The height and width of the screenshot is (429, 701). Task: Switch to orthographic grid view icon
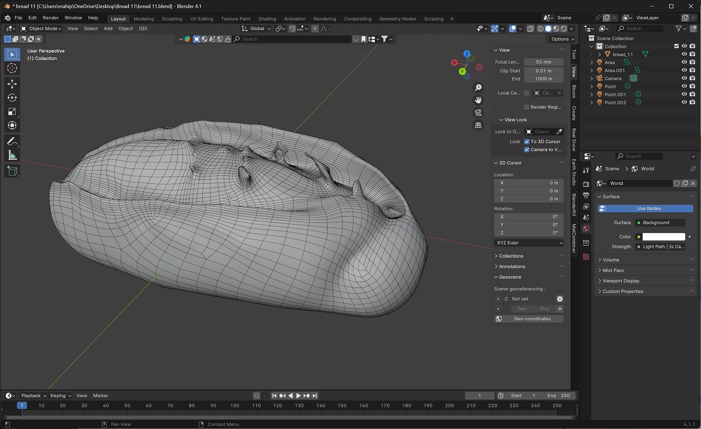click(x=478, y=125)
